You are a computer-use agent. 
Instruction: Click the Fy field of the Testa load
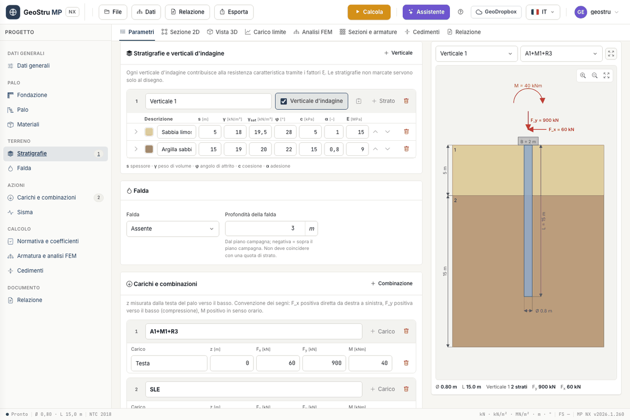324,363
